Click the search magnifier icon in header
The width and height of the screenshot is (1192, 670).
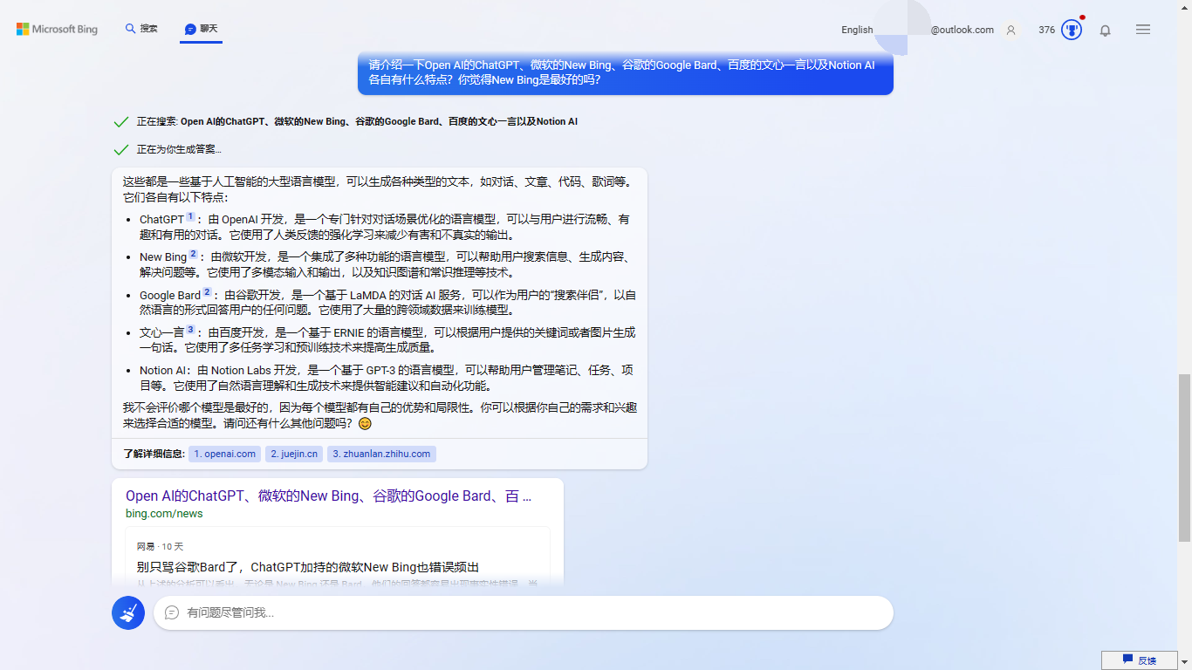(x=131, y=29)
